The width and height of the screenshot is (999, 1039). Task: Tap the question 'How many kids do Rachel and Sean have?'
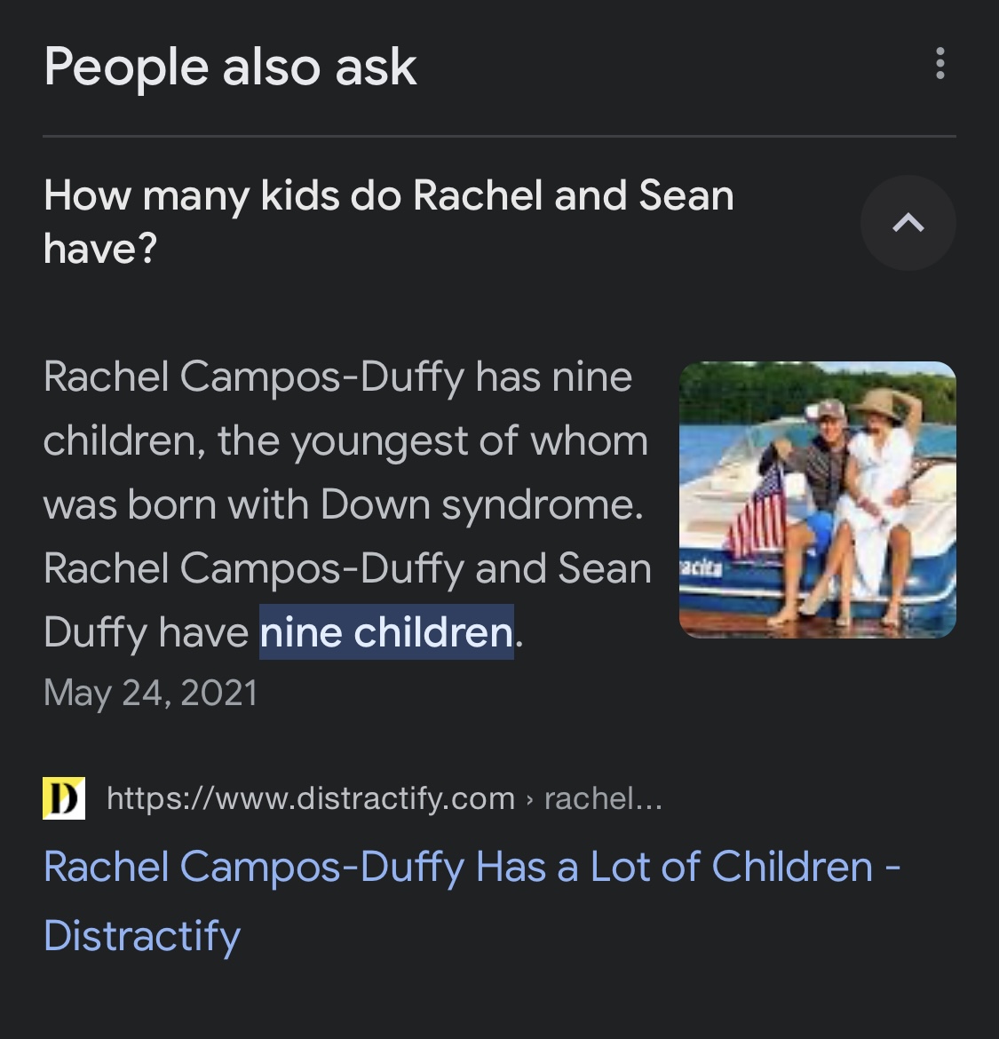[x=389, y=222]
